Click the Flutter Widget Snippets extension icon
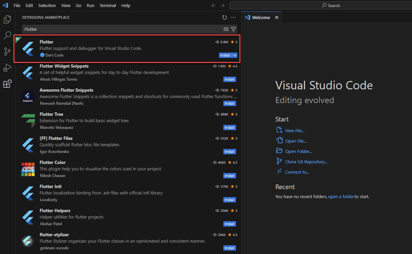Screen dimensions: 412x254 point(28,73)
